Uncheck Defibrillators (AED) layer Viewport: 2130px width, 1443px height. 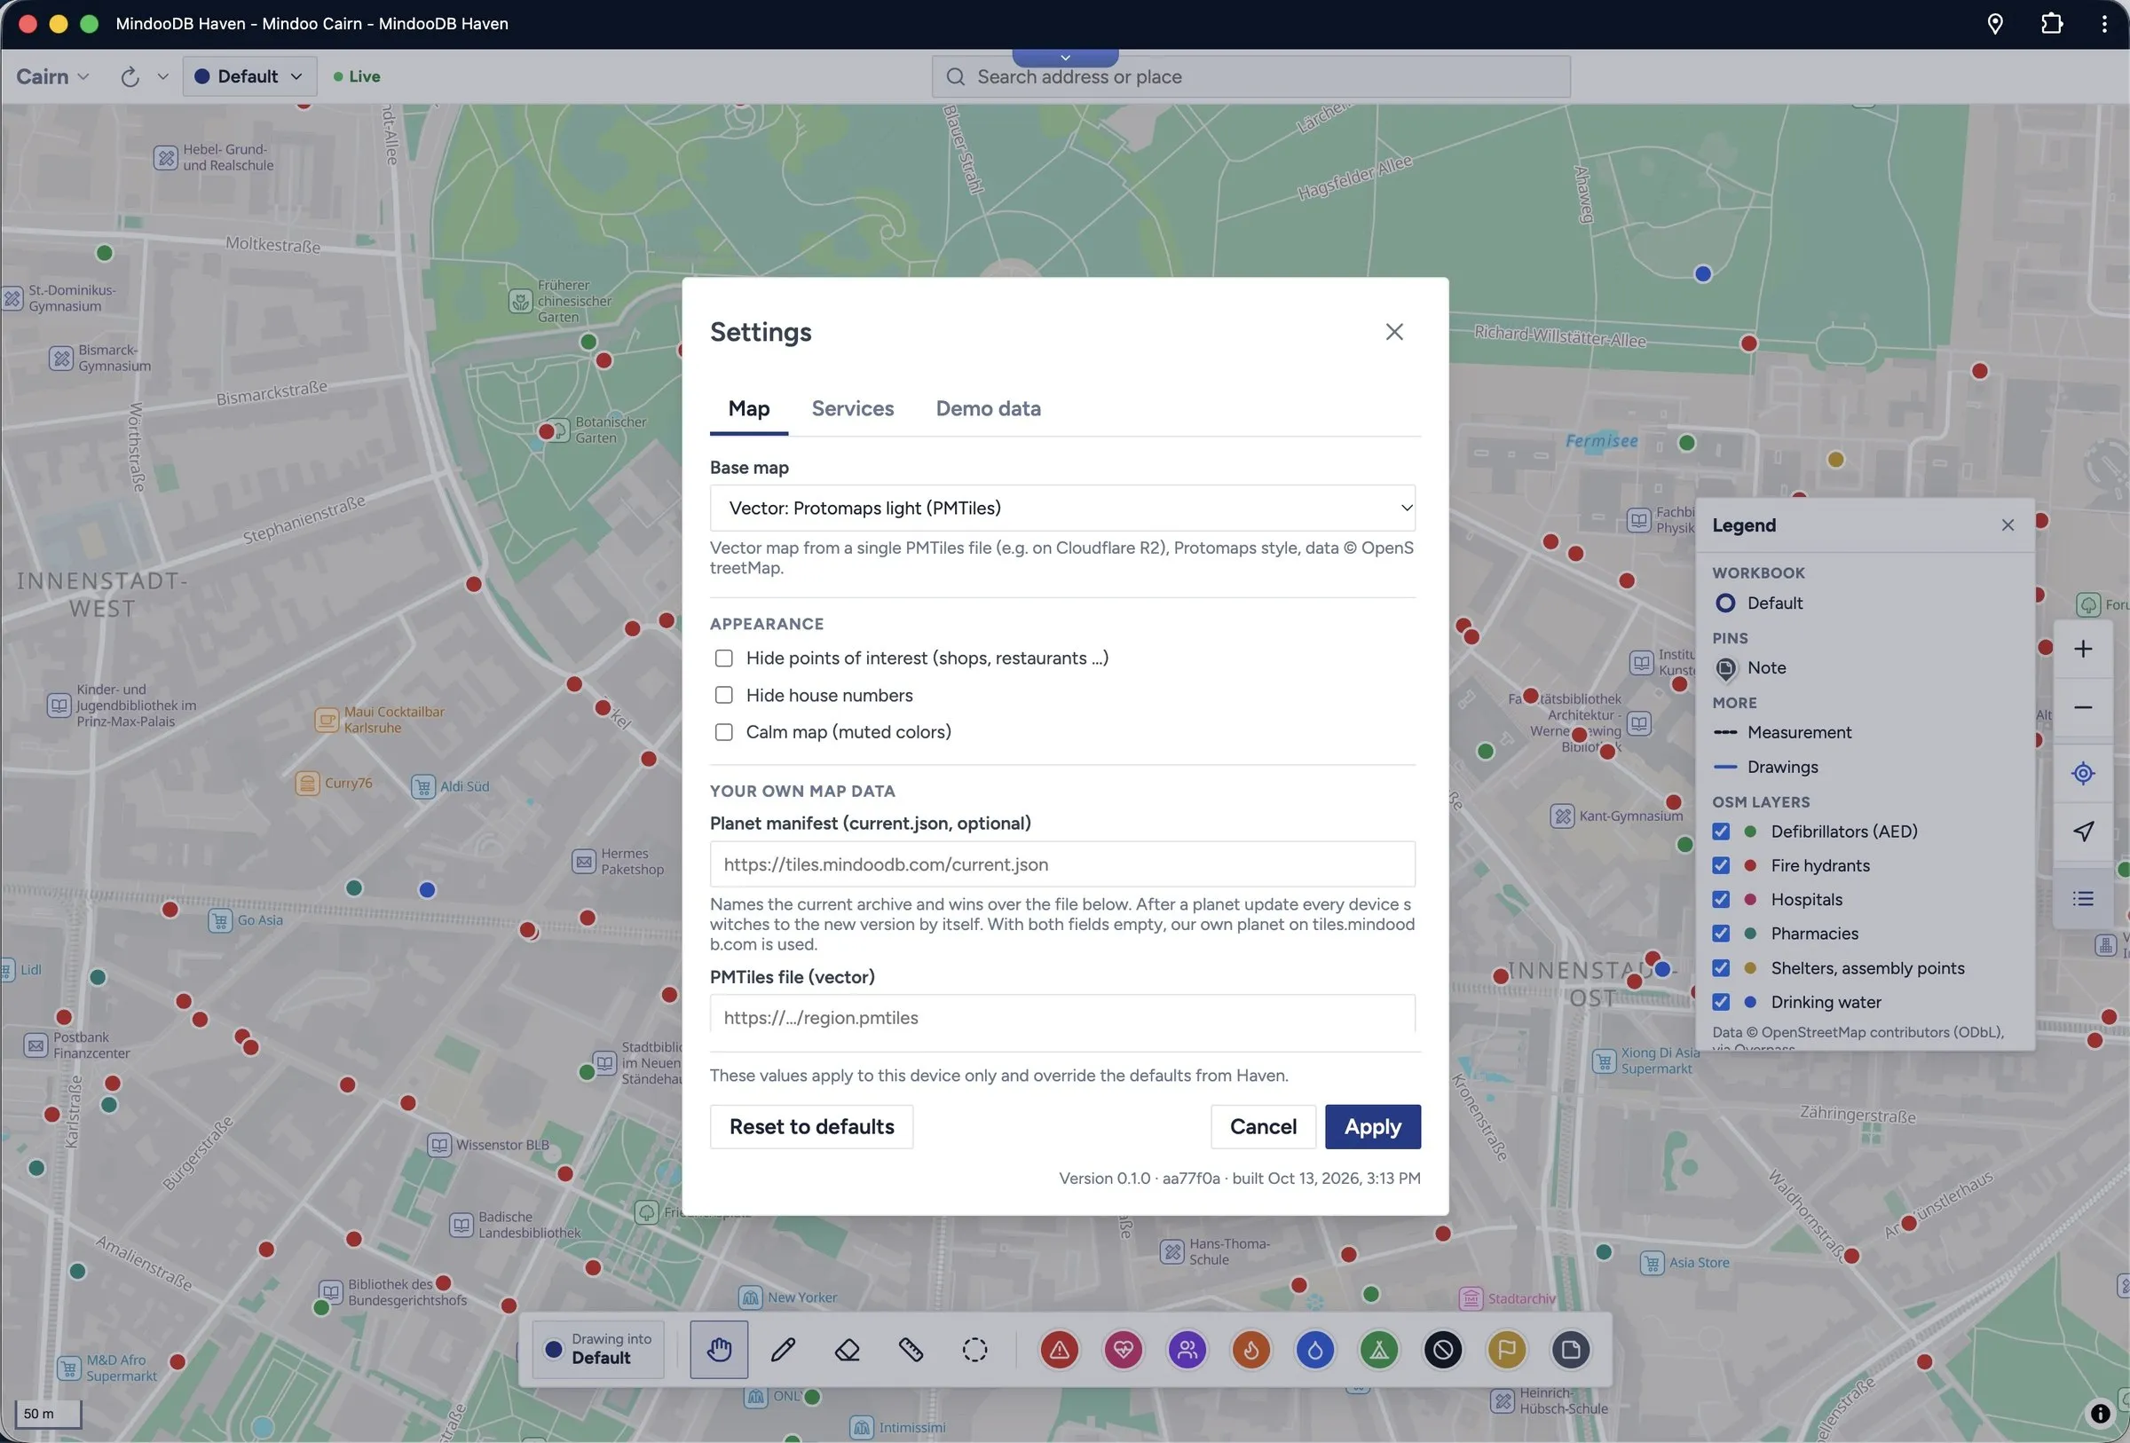(x=1720, y=832)
